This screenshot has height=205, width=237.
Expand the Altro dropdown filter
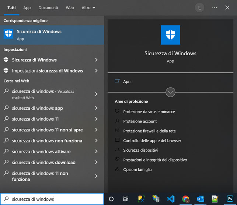(88, 8)
